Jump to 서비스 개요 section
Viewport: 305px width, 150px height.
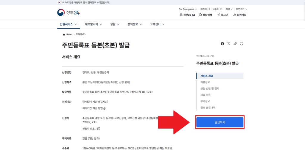pos(220,76)
